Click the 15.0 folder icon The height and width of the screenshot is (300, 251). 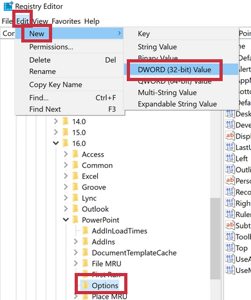point(66,133)
